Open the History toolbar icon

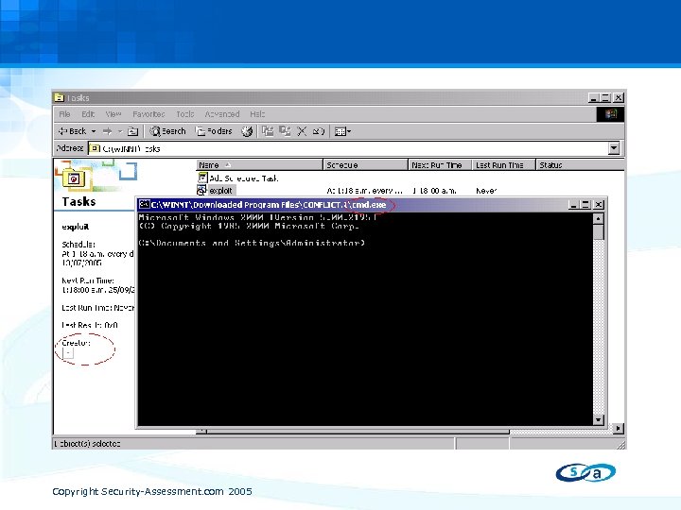(x=247, y=131)
